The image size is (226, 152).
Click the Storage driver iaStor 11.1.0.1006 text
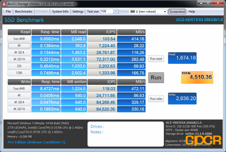[x=189, y=134]
